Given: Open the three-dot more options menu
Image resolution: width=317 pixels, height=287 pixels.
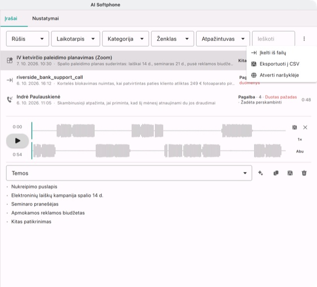Looking at the screenshot, I should (x=304, y=39).
